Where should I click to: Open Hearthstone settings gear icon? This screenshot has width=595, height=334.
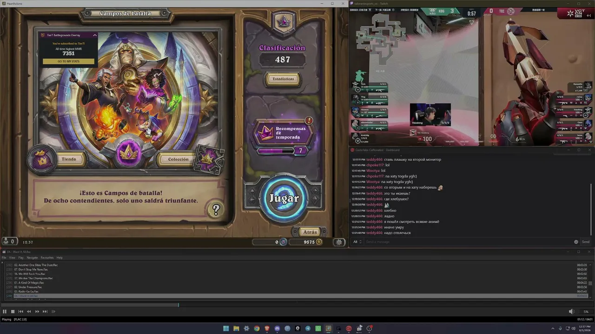[339, 242]
